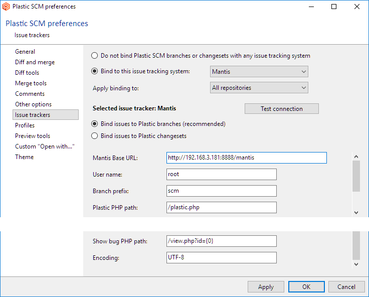Viewport: 369px width, 297px height.
Task: Open Diff tools preferences
Action: pyautogui.click(x=27, y=73)
